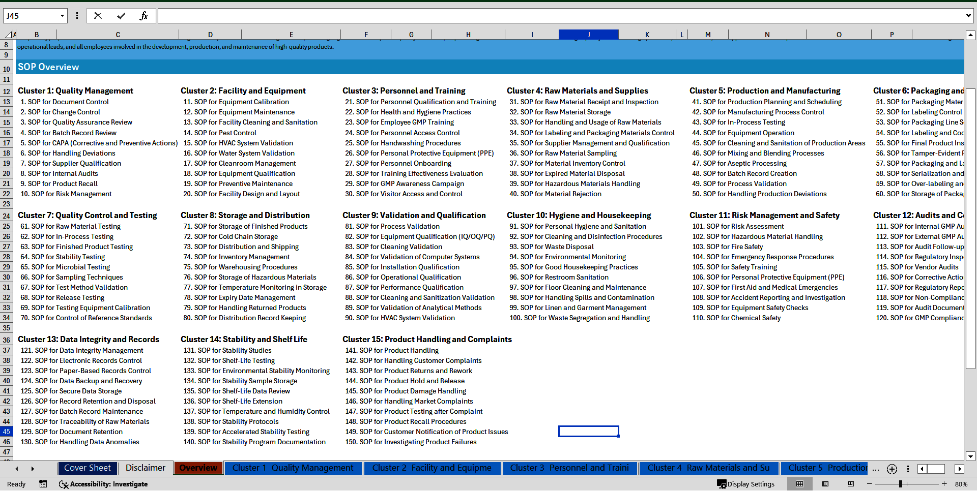The image size is (977, 491).
Task: Switch to the Cover Sheet tab
Action: tap(87, 468)
